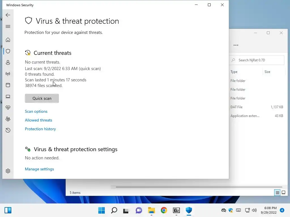290x217 pixels.
Task: Open the touch keyboard tray icon
Action: tap(238, 210)
